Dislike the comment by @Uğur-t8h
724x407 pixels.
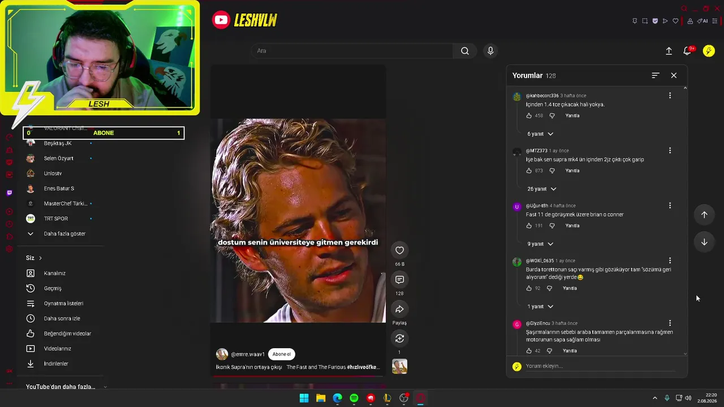(x=552, y=226)
